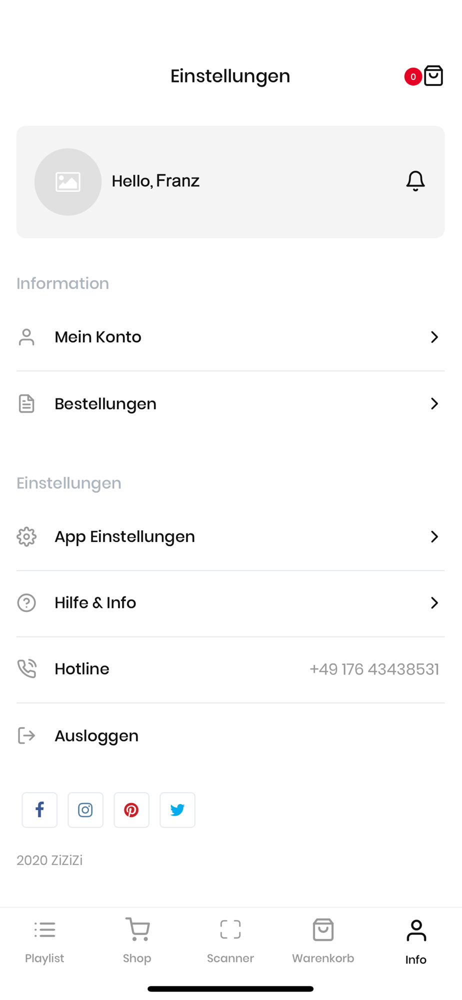
Task: Click the Hotline phone icon
Action: pos(26,669)
